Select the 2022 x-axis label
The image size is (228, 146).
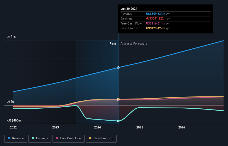pos(13,127)
